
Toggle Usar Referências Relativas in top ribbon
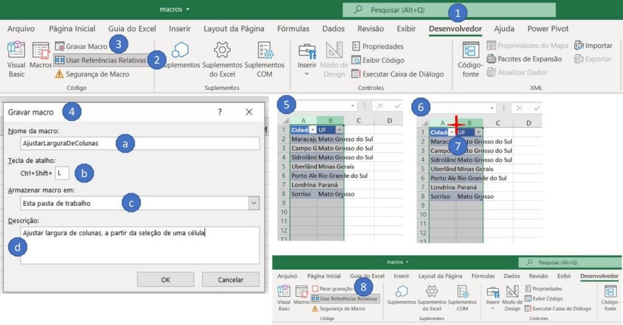pyautogui.click(x=100, y=60)
